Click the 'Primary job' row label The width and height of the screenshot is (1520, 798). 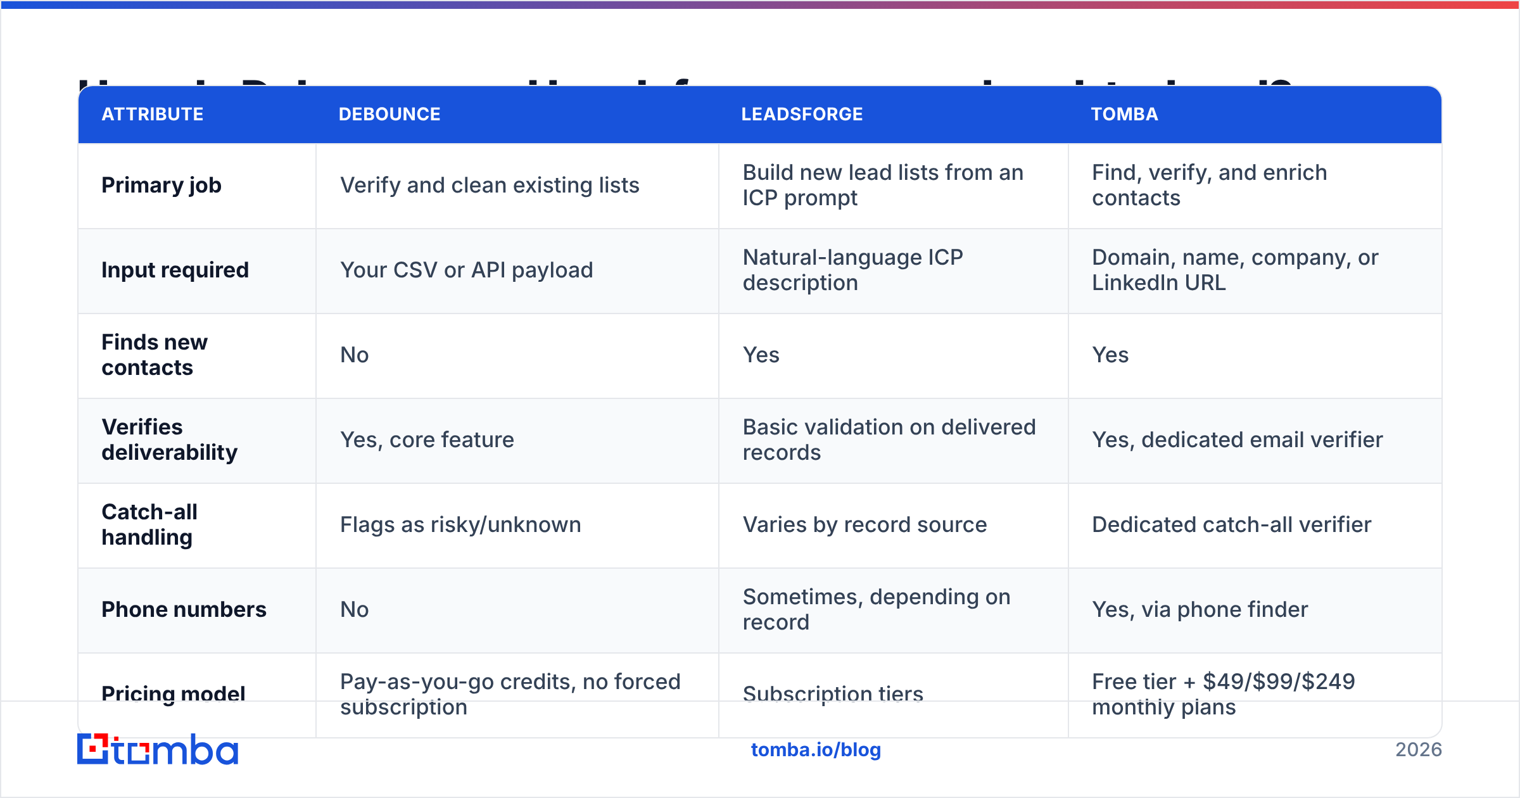tap(161, 185)
